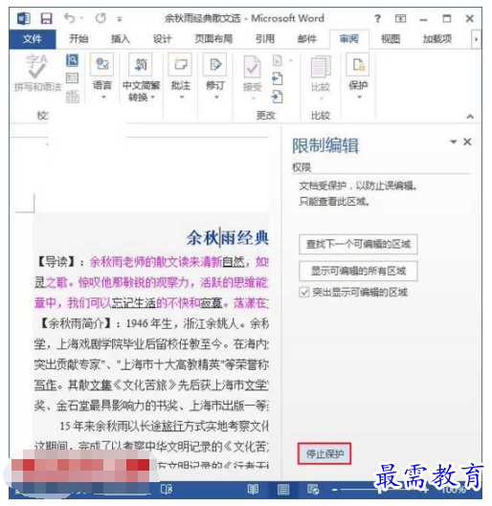
Task: Click the 接受 changes button
Action: (252, 77)
